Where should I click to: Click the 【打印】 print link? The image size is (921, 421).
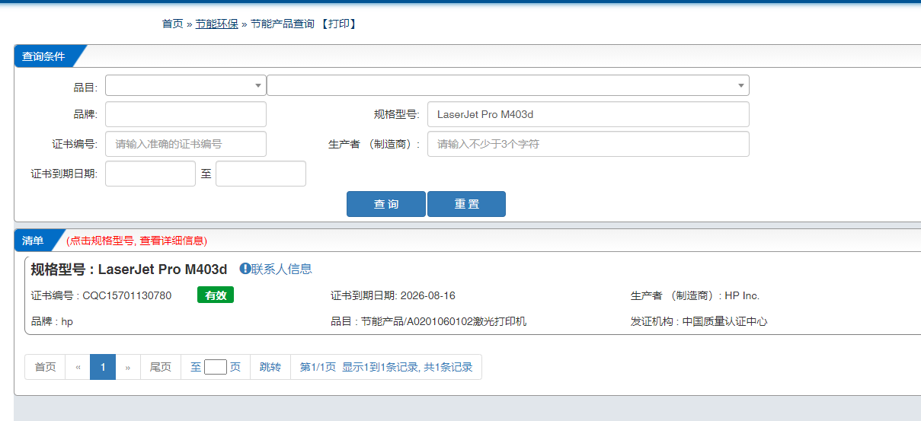click(x=338, y=24)
